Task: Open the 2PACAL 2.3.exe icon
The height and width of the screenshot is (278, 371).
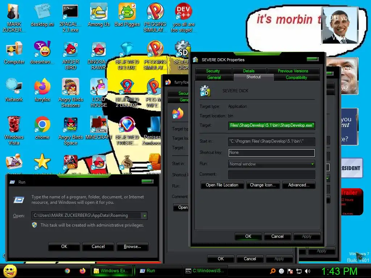Action: [x=70, y=18]
